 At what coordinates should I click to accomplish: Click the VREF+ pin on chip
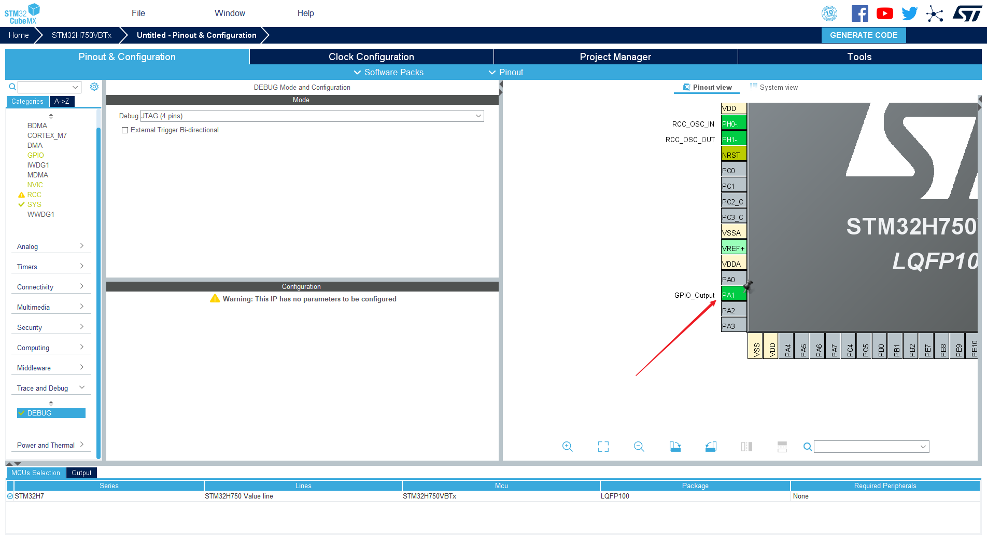[x=734, y=248]
